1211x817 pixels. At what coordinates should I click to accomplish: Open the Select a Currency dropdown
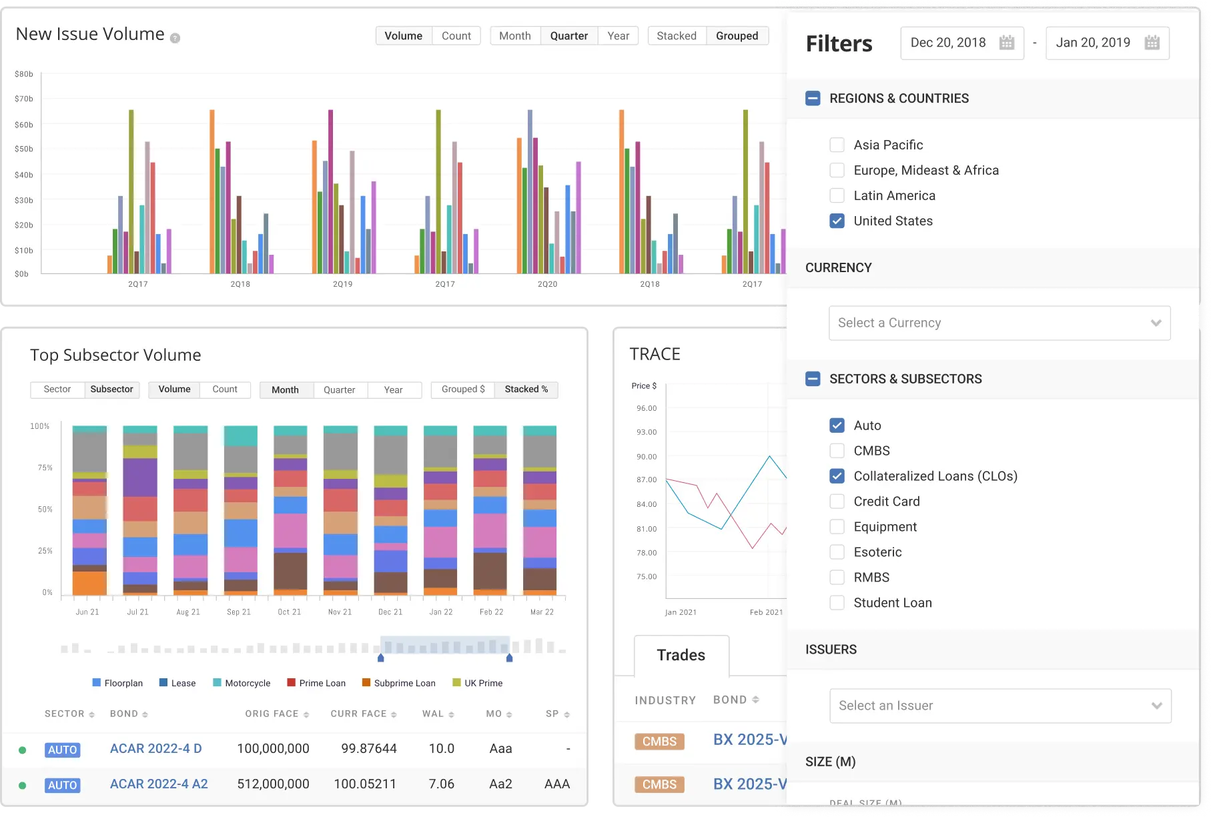click(999, 323)
